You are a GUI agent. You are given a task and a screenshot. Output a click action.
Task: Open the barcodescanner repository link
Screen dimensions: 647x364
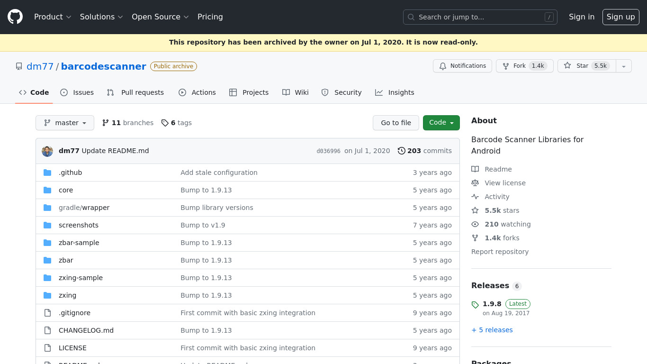[104, 66]
